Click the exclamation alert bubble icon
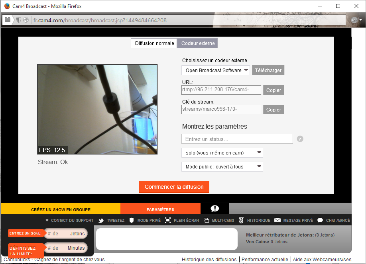 click(215, 209)
